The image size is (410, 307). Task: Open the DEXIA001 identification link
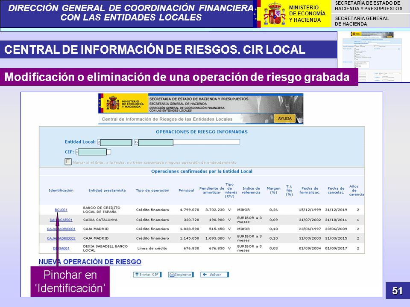[61, 248]
